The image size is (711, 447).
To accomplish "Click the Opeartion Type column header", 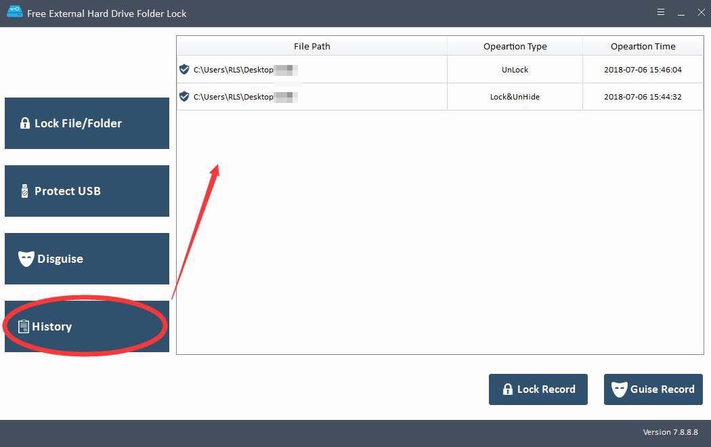I will (x=515, y=46).
